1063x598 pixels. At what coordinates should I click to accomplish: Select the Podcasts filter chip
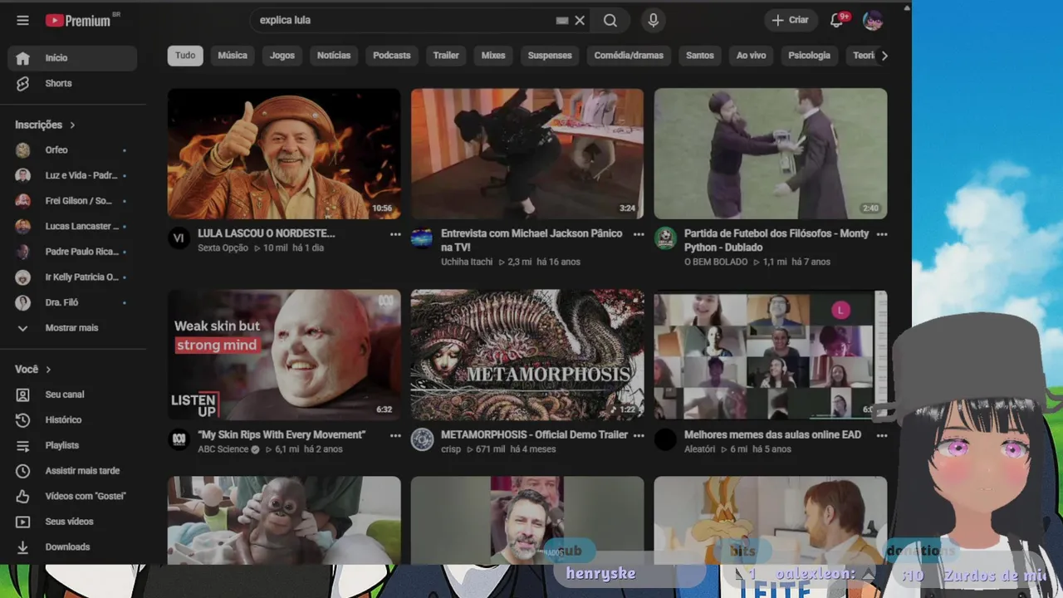point(392,56)
